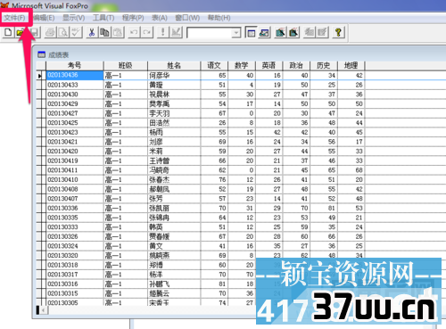Click the Run exclamation mark icon
This screenshot has width=446, height=329.
[162, 32]
